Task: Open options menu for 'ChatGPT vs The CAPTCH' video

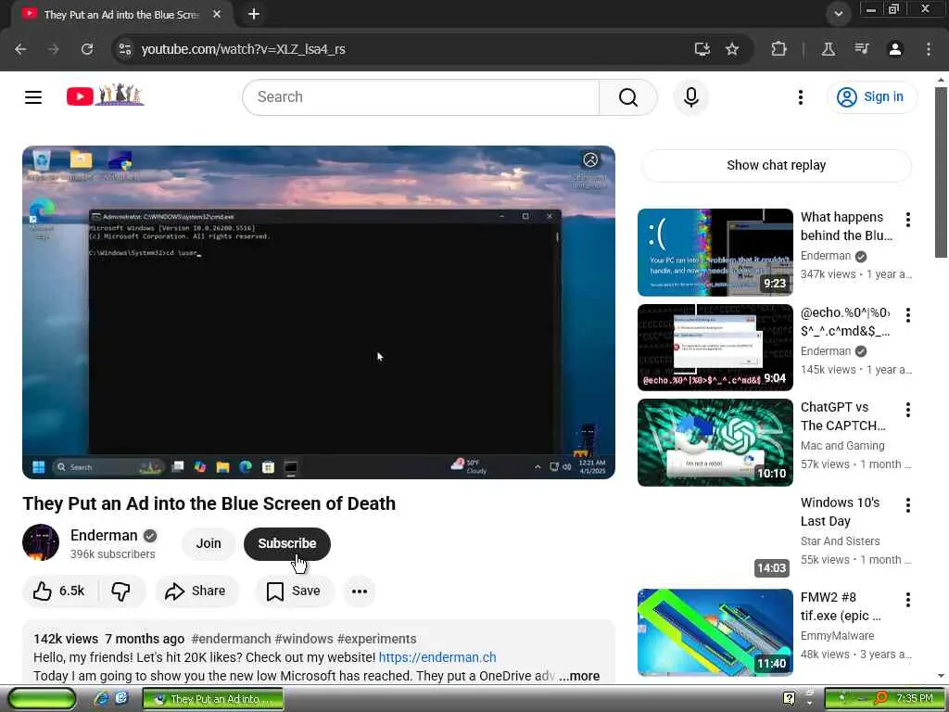Action: click(x=908, y=410)
